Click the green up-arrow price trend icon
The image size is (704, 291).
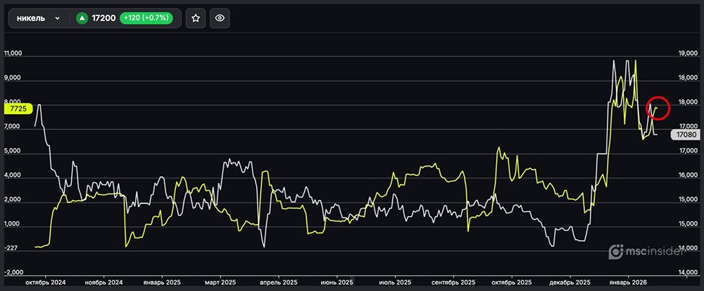pos(82,18)
